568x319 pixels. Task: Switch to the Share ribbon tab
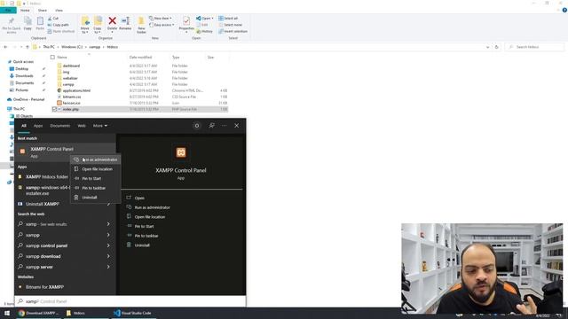pyautogui.click(x=43, y=11)
